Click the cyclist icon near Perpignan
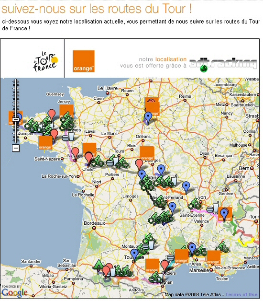This screenshot has height=301, width=263. click(x=155, y=278)
